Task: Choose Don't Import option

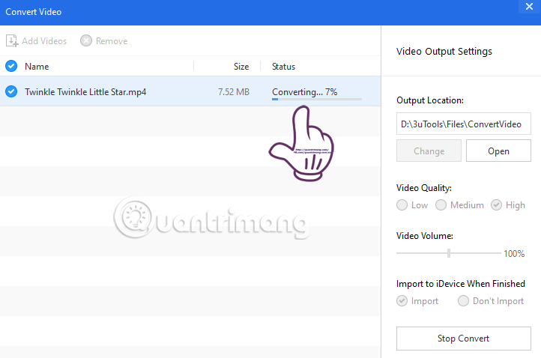Action: (x=464, y=301)
